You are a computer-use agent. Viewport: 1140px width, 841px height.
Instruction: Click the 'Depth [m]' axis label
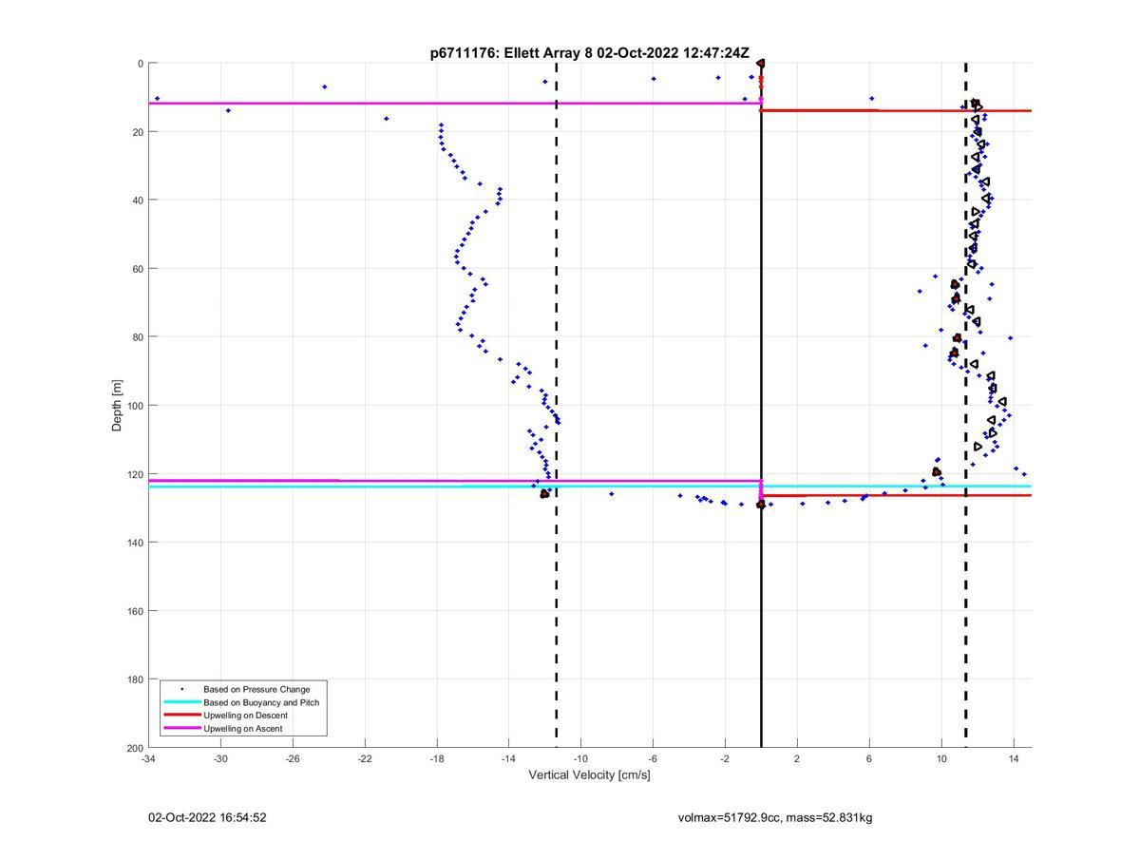click(x=118, y=406)
